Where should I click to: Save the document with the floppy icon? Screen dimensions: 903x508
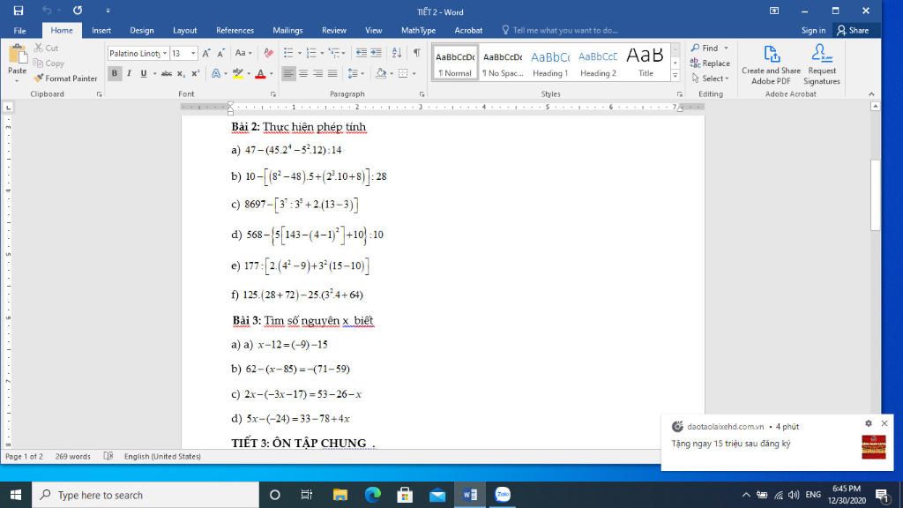coord(19,11)
